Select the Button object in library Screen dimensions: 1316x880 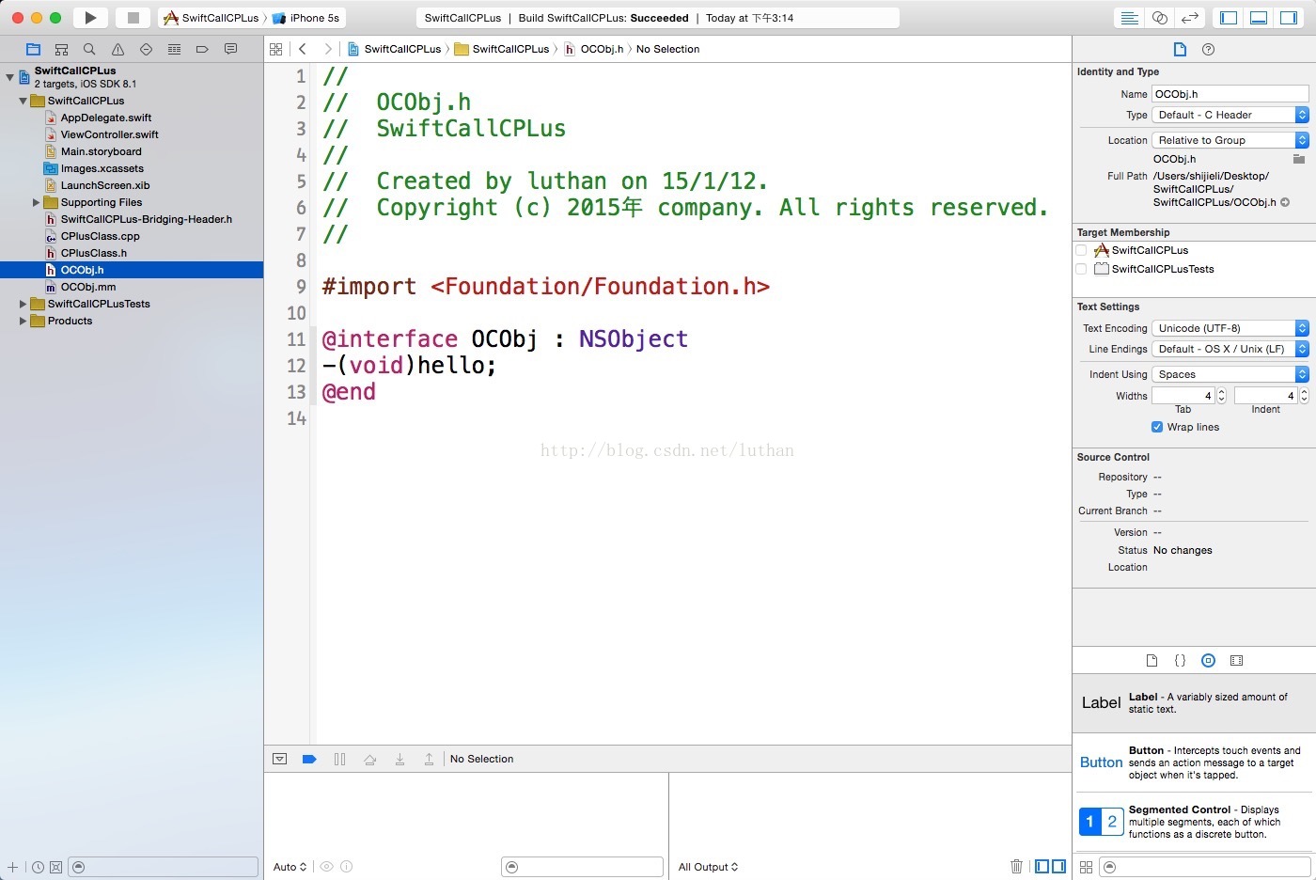point(1194,762)
